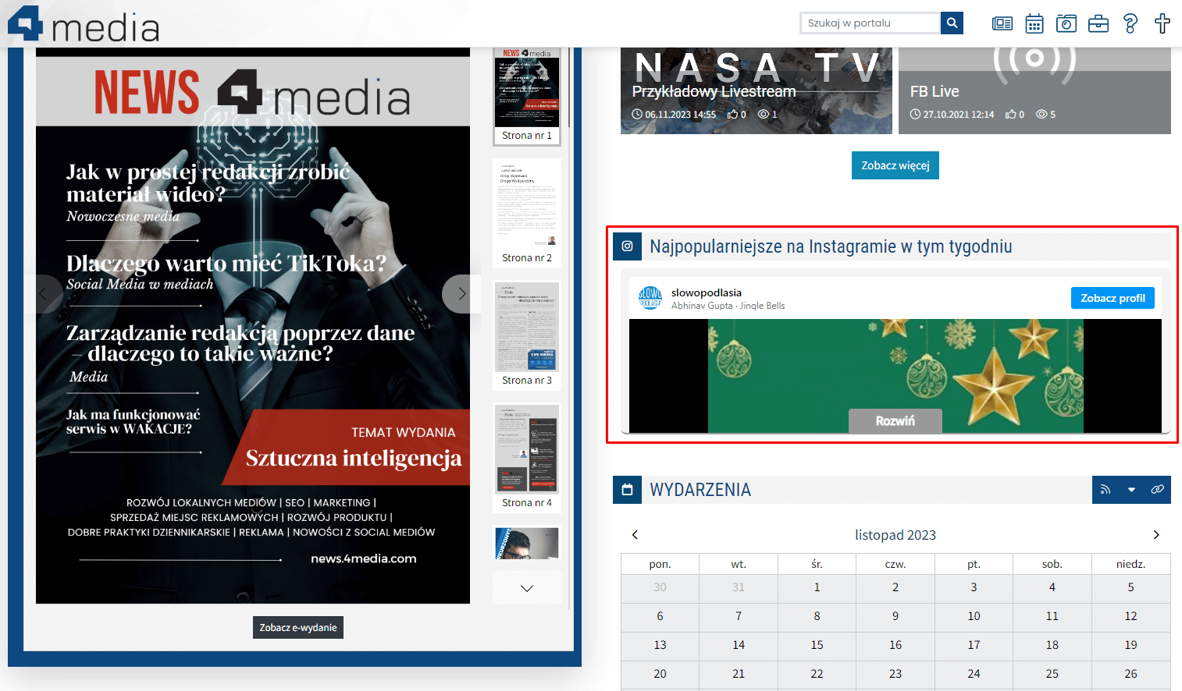Open the RSS feed icon in WYDARZENIA
Viewport: 1182px width, 691px height.
coord(1105,490)
